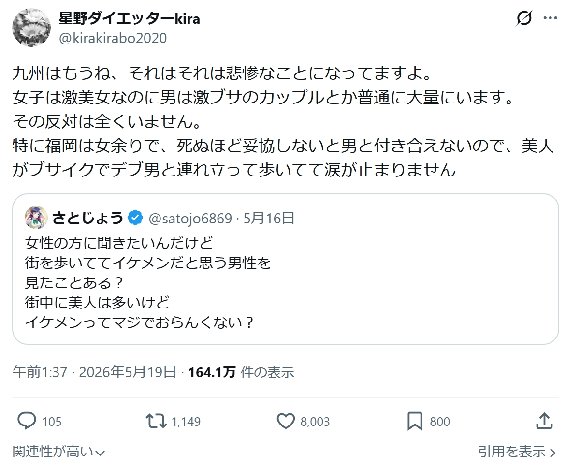566x469 pixels.
Task: Click the repost arrows icon
Action: (x=156, y=421)
